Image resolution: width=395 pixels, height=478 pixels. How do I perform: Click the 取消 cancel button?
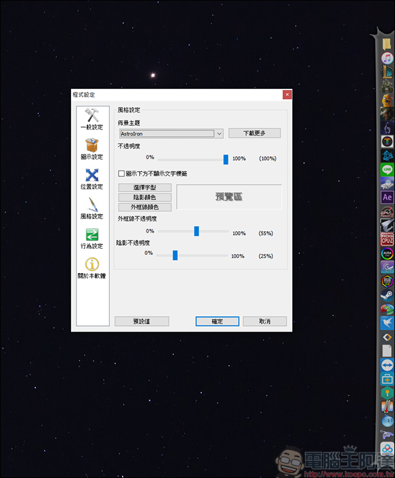click(265, 321)
